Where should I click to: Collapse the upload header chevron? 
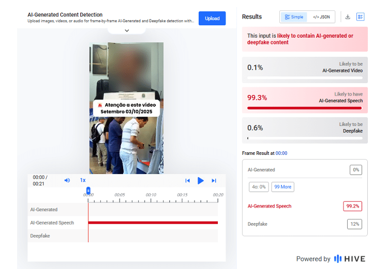pos(127,30)
